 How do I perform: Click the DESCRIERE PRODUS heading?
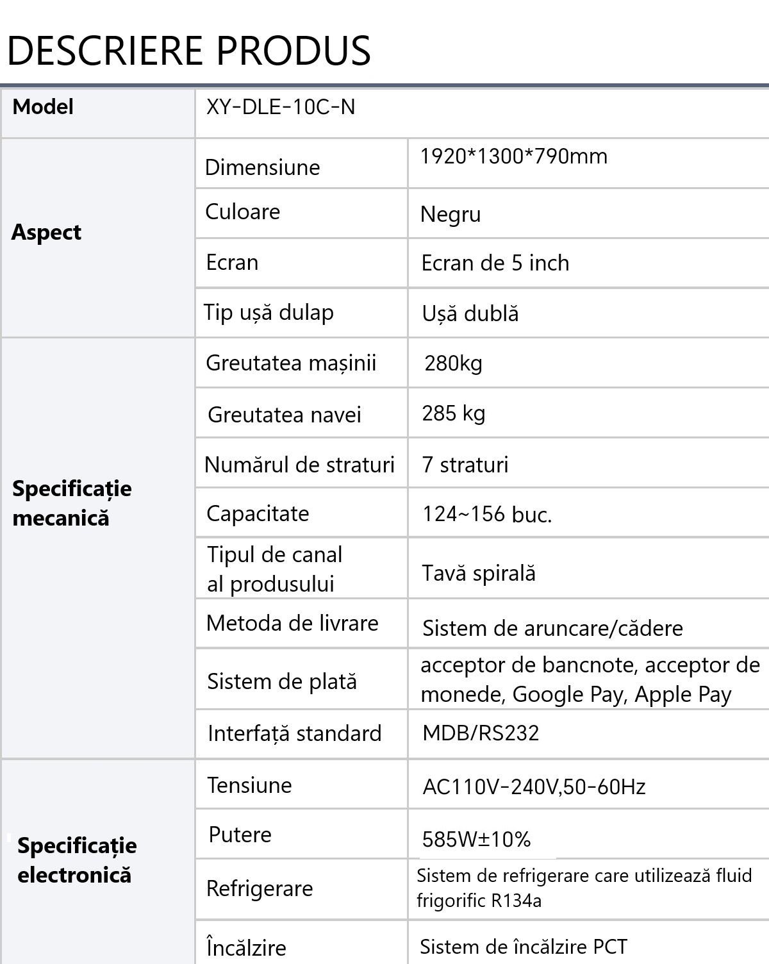[189, 51]
